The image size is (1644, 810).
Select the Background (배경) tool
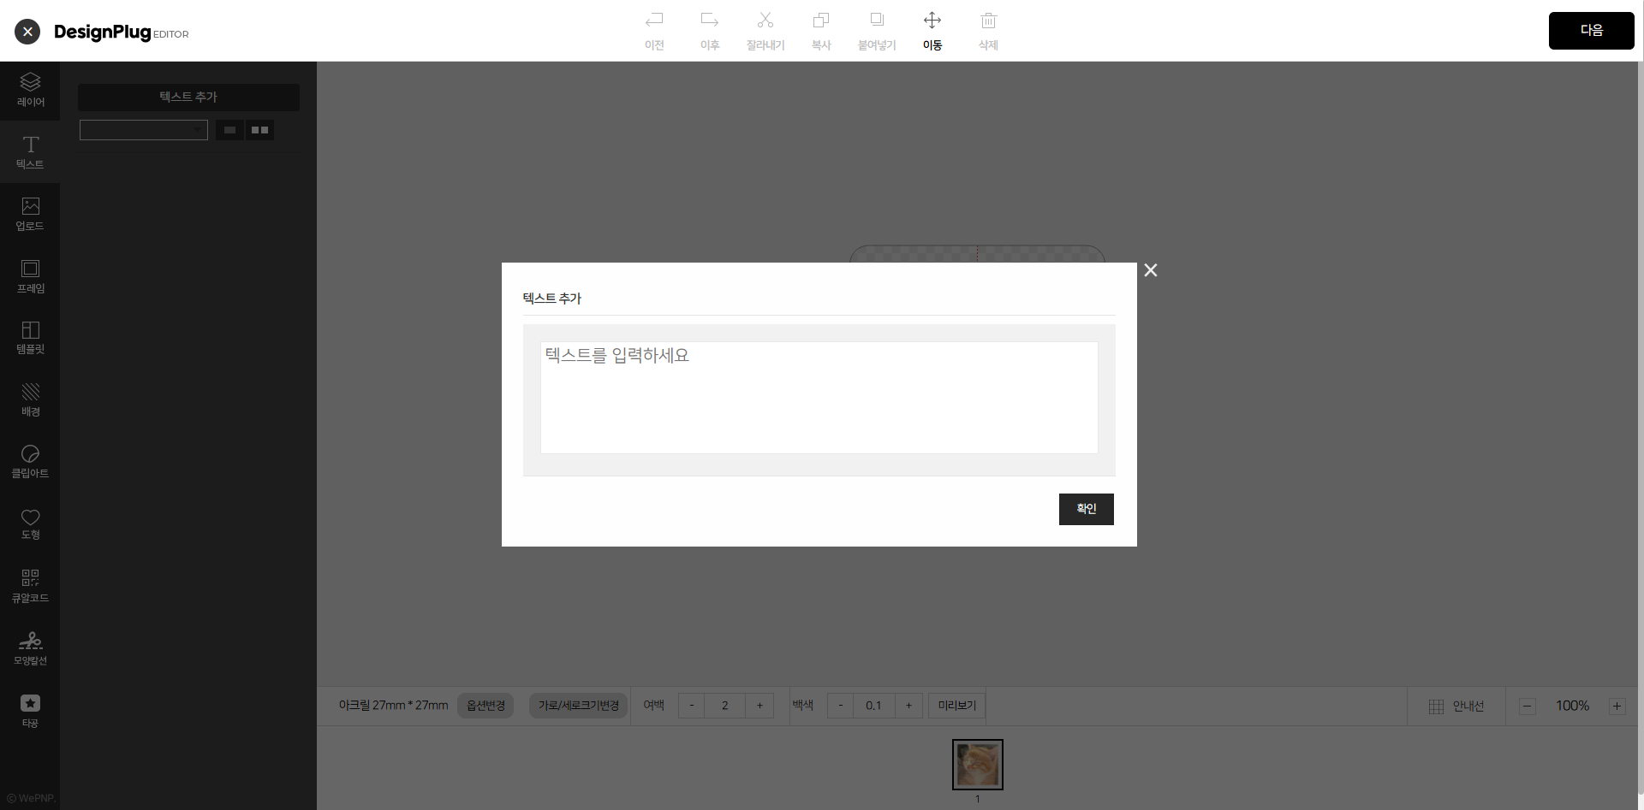coord(30,399)
